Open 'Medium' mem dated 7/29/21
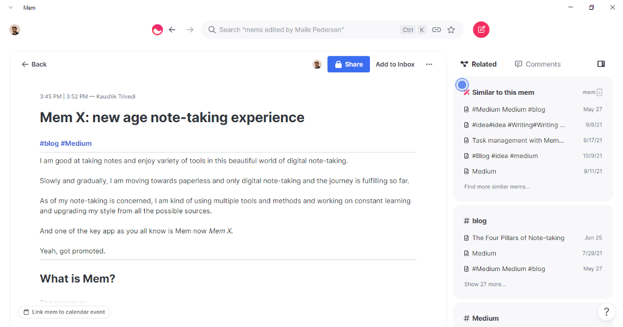This screenshot has height=327, width=623. (x=533, y=253)
